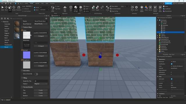Open Collision Groups
Screen dimensions: 186x104
pyautogui.click(x=155, y=9)
